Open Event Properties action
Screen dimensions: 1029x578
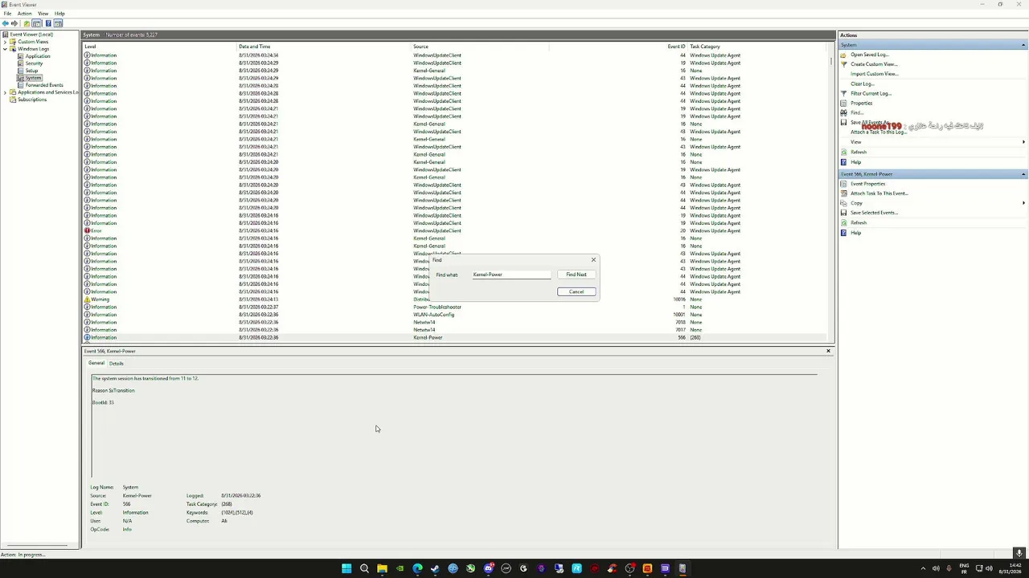click(867, 184)
